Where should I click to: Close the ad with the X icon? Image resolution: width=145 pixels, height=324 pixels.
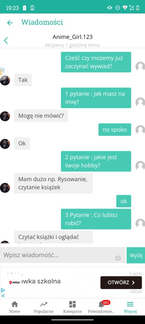point(3,295)
